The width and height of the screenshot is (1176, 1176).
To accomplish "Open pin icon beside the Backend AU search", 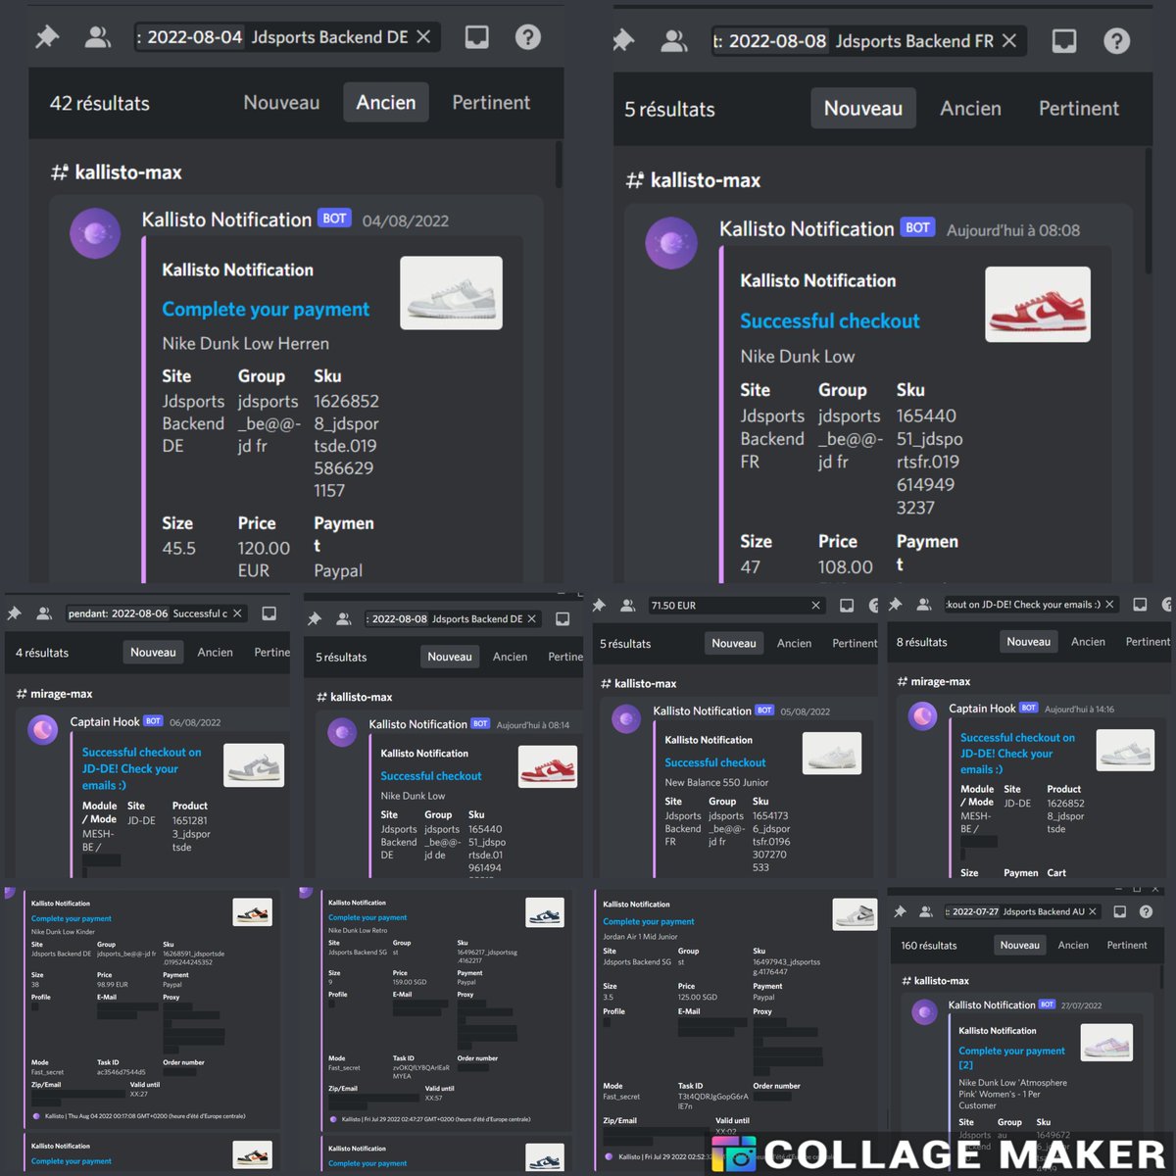I will coord(900,911).
